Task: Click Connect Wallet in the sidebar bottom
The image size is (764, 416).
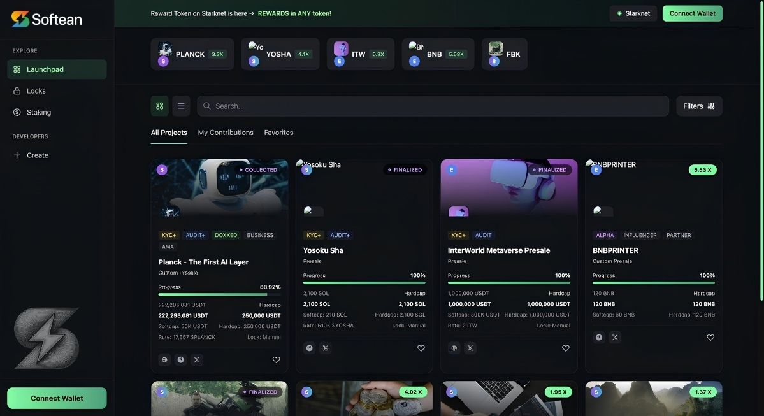Action: (57, 398)
